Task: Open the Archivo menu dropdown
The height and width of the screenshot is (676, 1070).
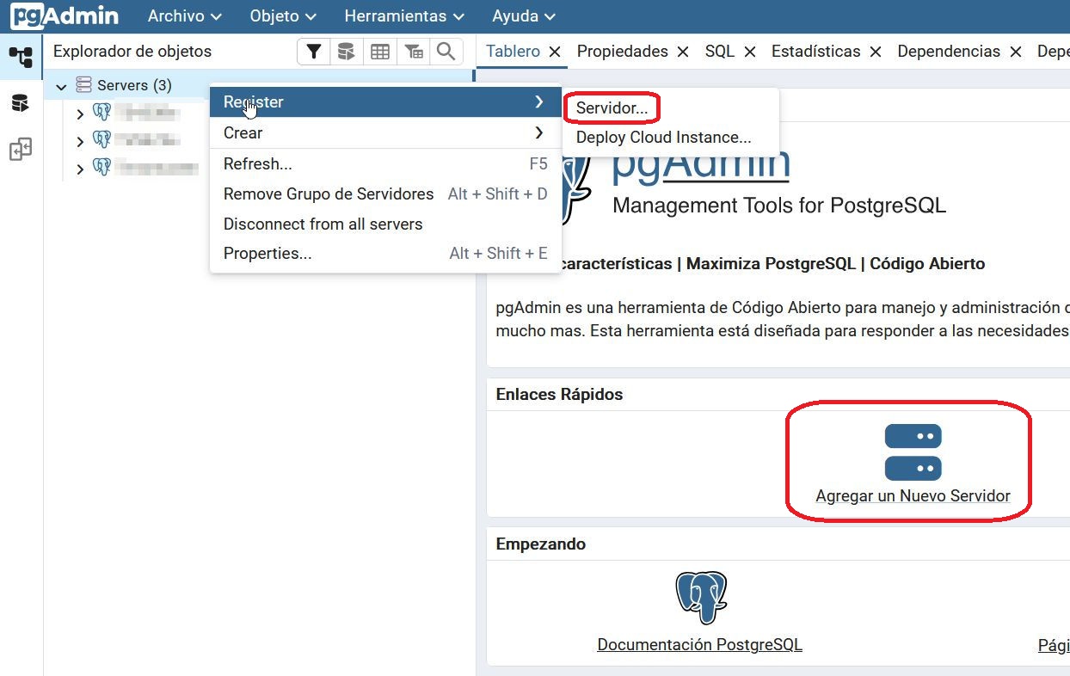Action: [184, 16]
